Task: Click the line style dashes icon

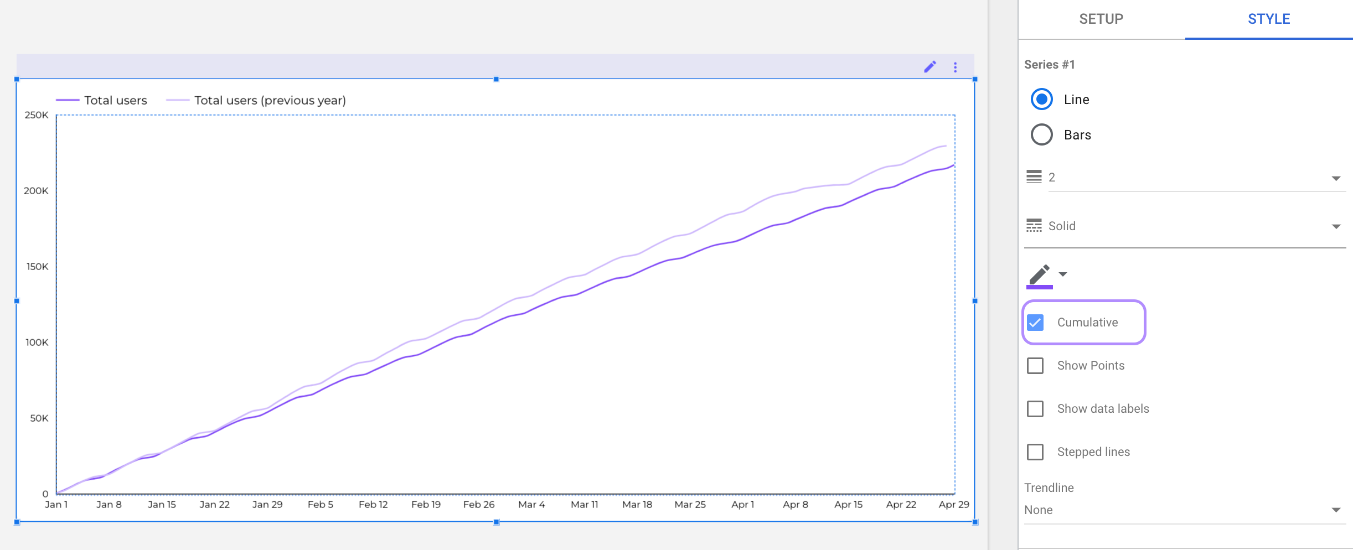Action: (1034, 225)
